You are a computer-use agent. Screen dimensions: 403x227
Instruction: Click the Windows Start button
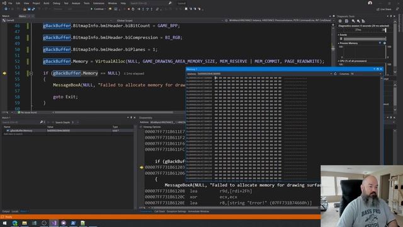[x=4, y=223]
